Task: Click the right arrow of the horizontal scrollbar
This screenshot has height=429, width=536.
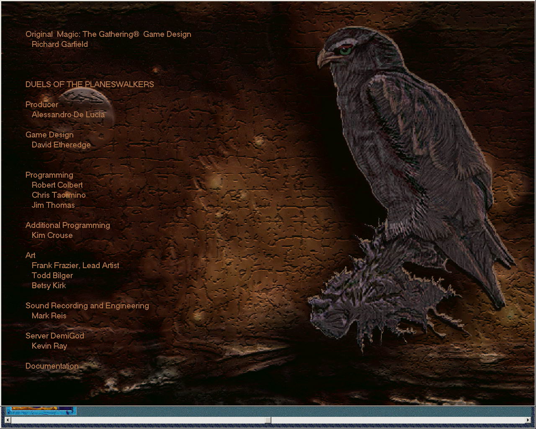Action: tap(528, 420)
